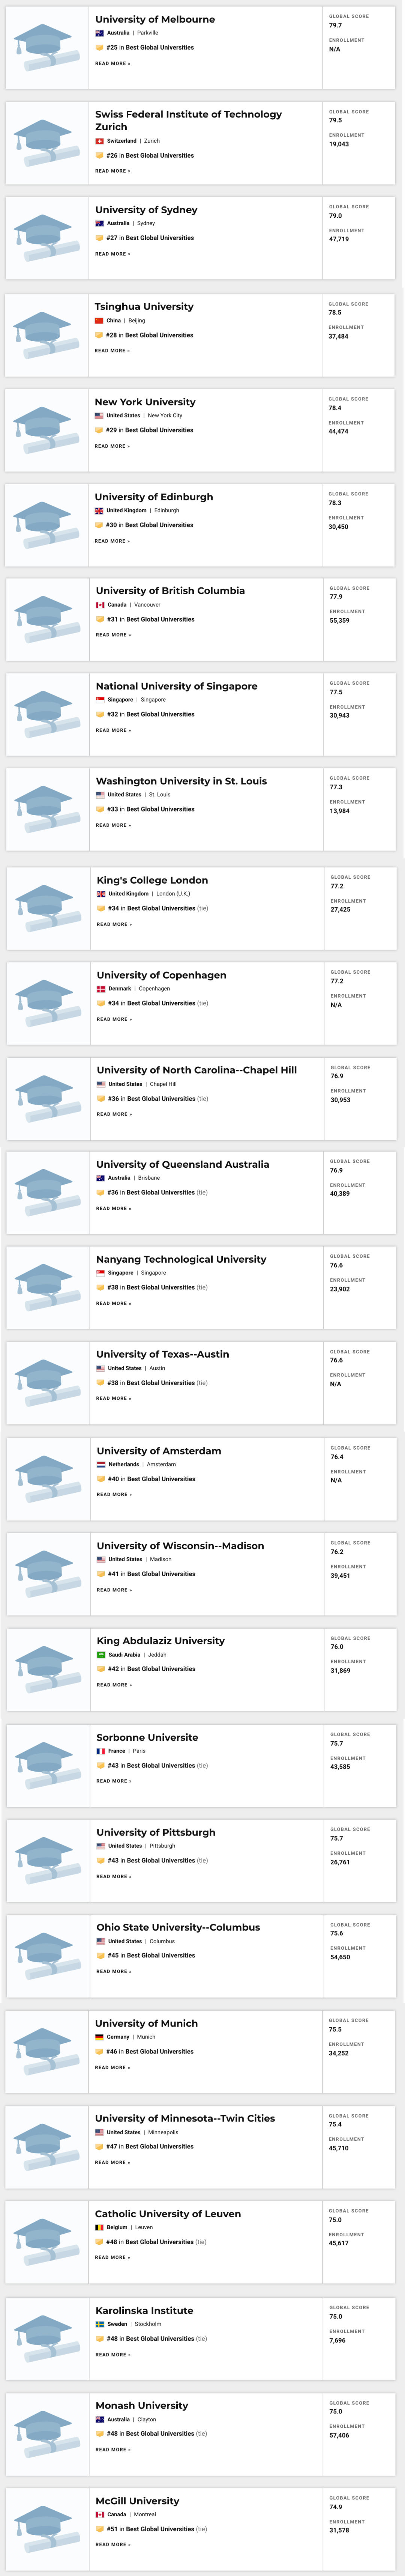Click the Netherlands flag under University of Amsterdam

101,1464
